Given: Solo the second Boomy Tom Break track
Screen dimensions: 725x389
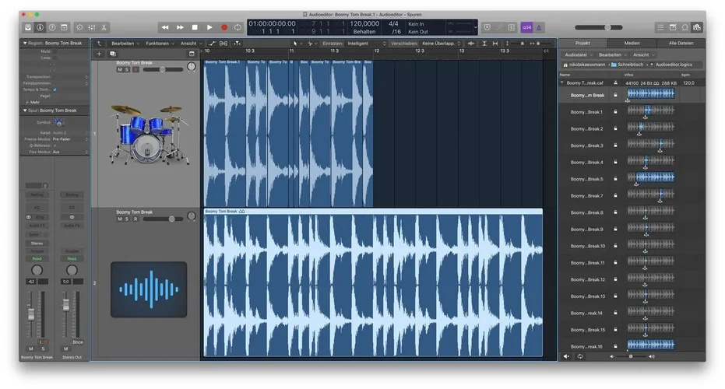Looking at the screenshot, I should click(128, 219).
